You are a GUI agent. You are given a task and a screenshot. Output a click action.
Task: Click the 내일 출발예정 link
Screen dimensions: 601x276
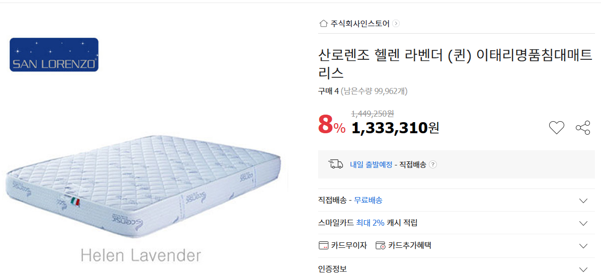tap(371, 164)
